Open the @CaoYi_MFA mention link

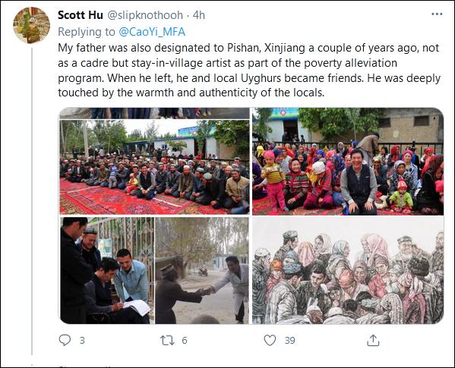[x=152, y=32]
